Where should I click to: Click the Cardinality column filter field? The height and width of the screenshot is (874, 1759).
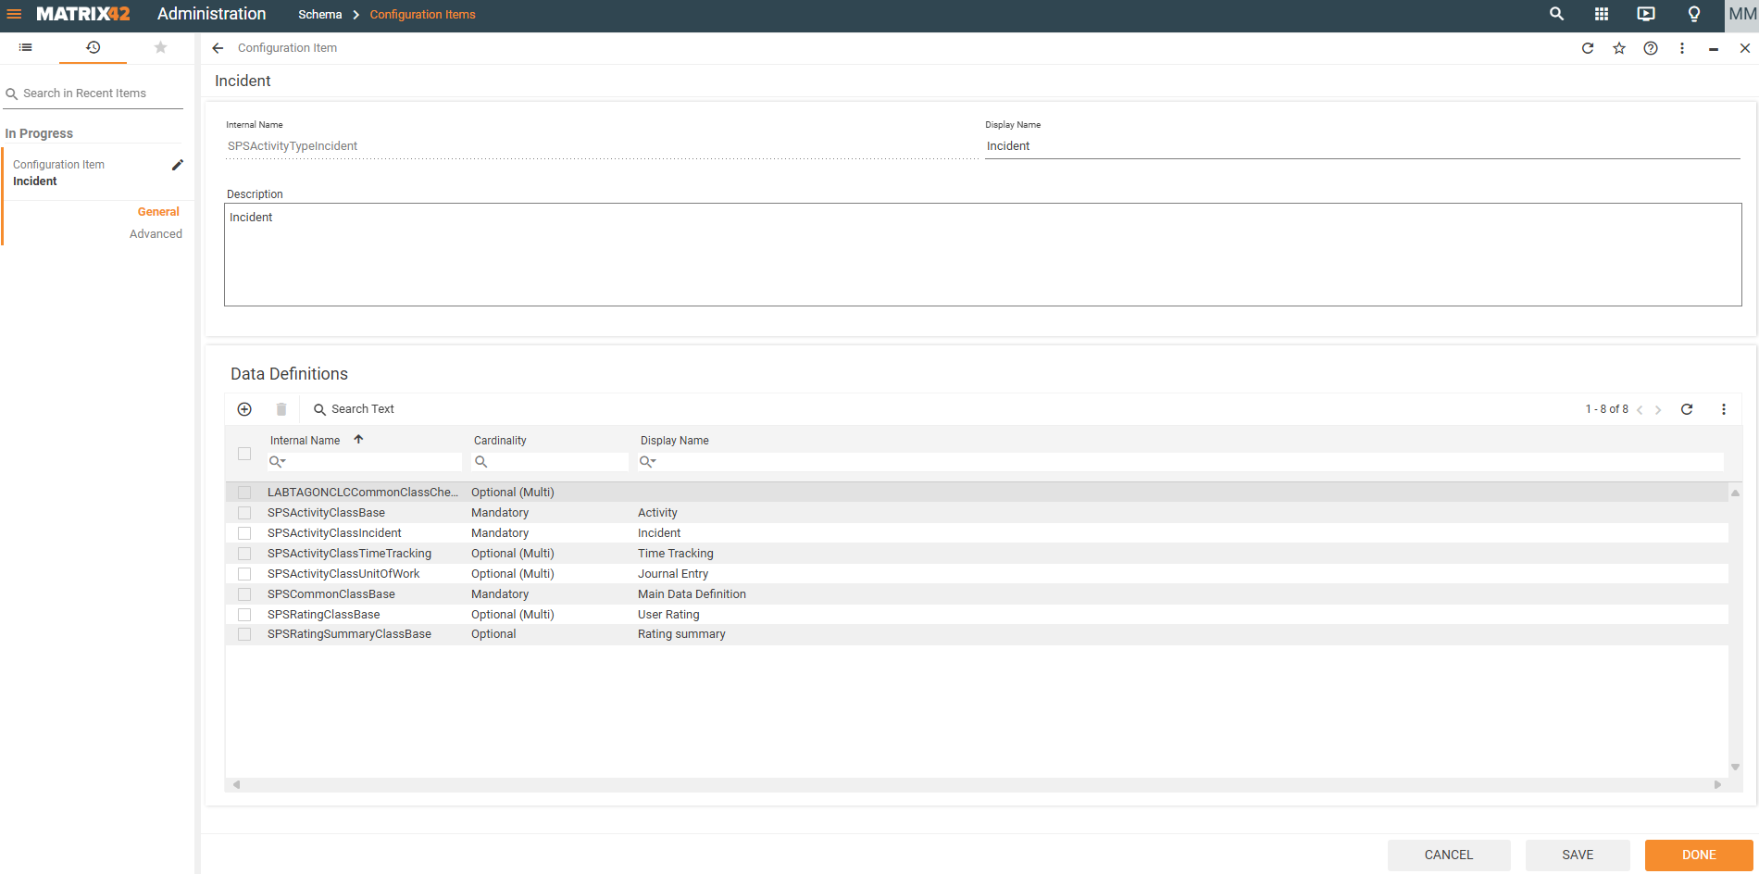click(x=550, y=461)
